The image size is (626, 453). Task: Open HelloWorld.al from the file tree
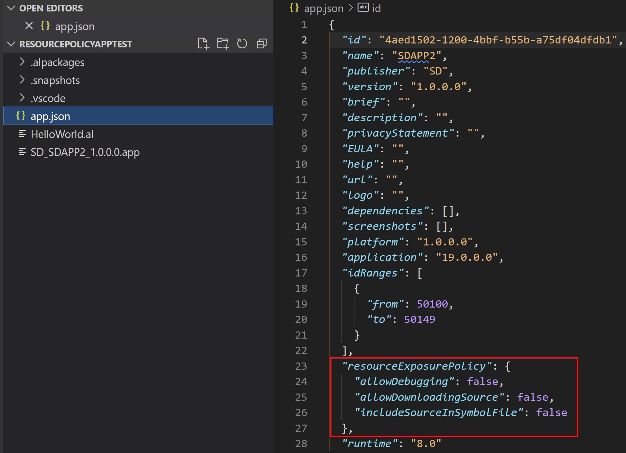click(62, 134)
